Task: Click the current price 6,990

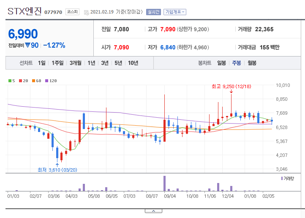Action: 23,34
